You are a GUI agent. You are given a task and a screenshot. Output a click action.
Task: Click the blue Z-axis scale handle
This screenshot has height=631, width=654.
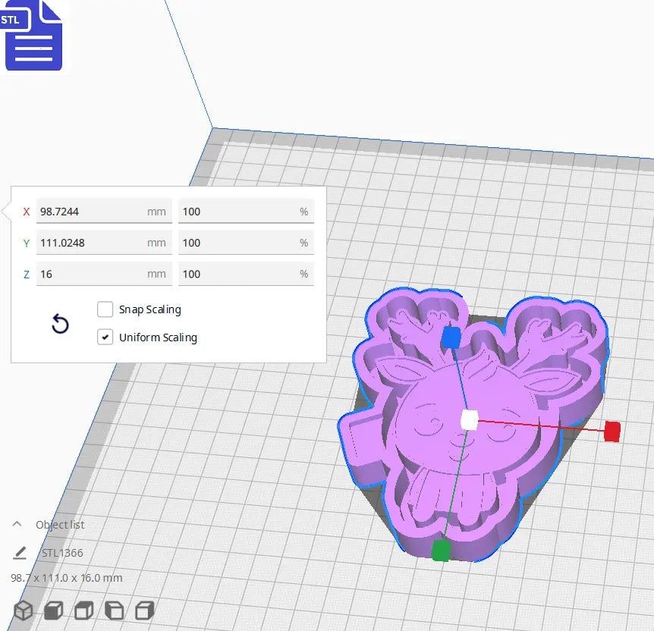click(x=453, y=338)
